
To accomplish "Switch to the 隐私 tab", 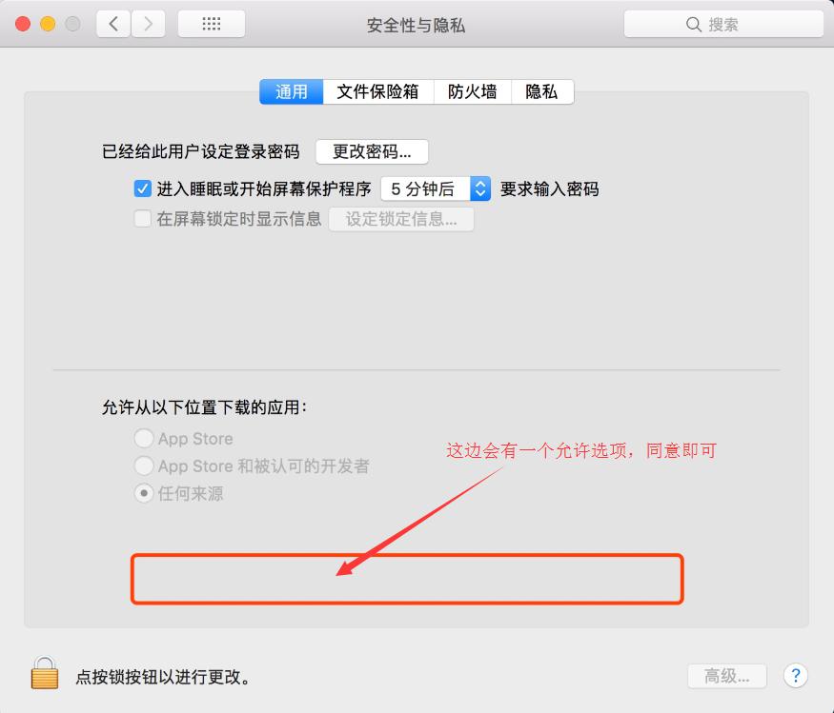I will [x=542, y=92].
